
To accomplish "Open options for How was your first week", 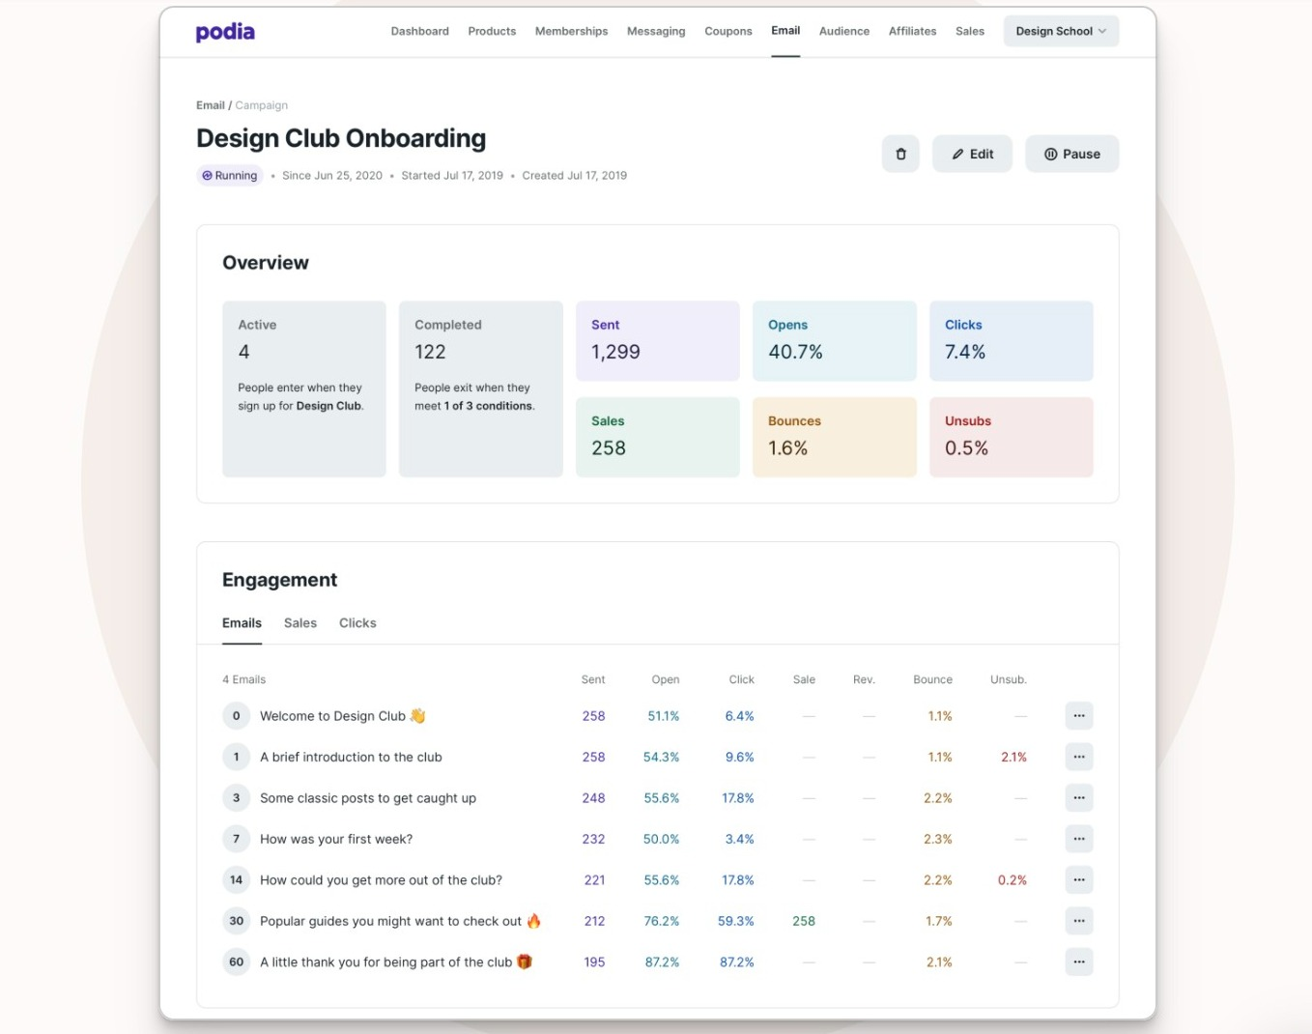I will click(1079, 839).
